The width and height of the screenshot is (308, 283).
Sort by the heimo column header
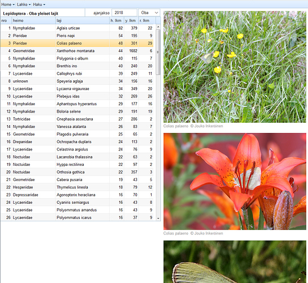point(33,20)
